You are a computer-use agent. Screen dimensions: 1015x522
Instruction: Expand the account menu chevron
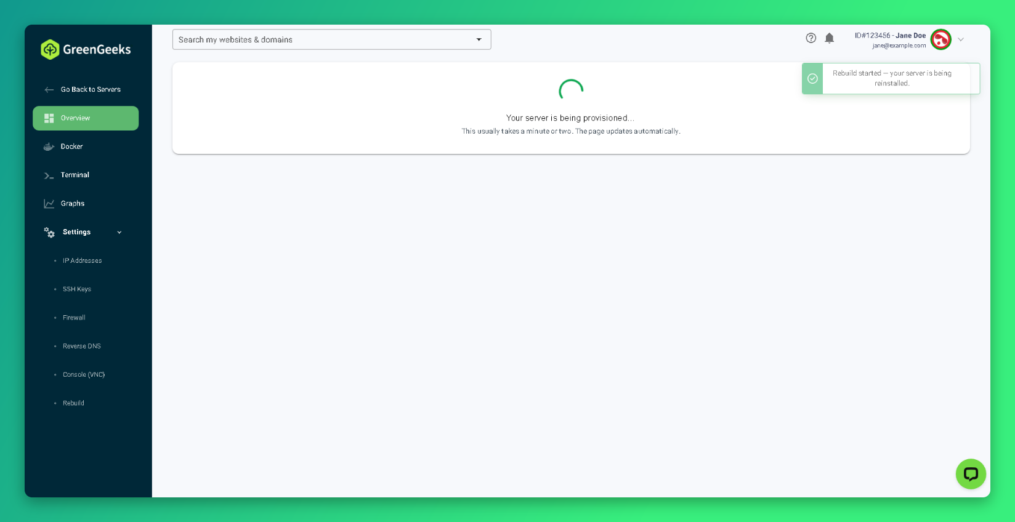(x=961, y=39)
